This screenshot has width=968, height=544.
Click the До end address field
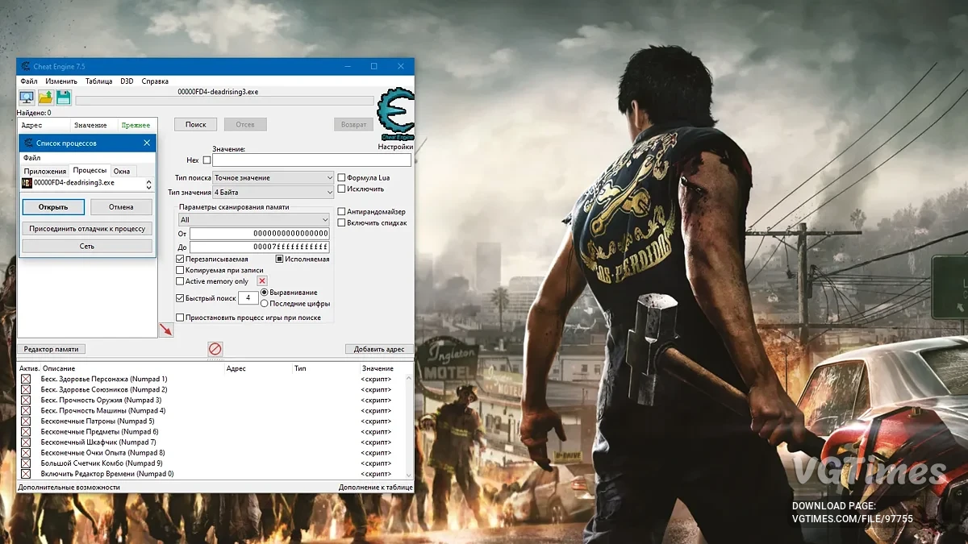[x=260, y=247]
